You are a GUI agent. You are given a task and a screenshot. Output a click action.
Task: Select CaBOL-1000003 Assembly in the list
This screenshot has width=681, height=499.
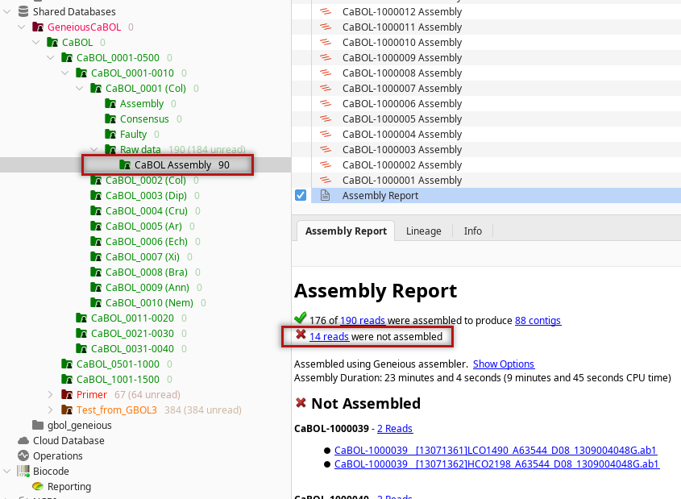click(x=401, y=150)
